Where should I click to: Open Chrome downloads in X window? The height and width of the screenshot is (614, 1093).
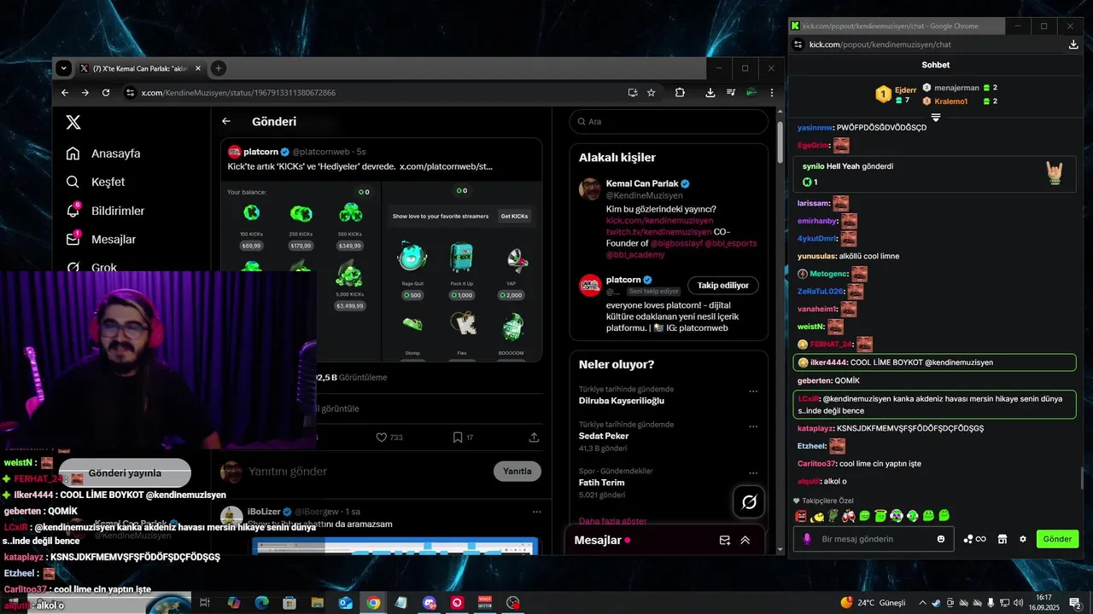(x=710, y=92)
